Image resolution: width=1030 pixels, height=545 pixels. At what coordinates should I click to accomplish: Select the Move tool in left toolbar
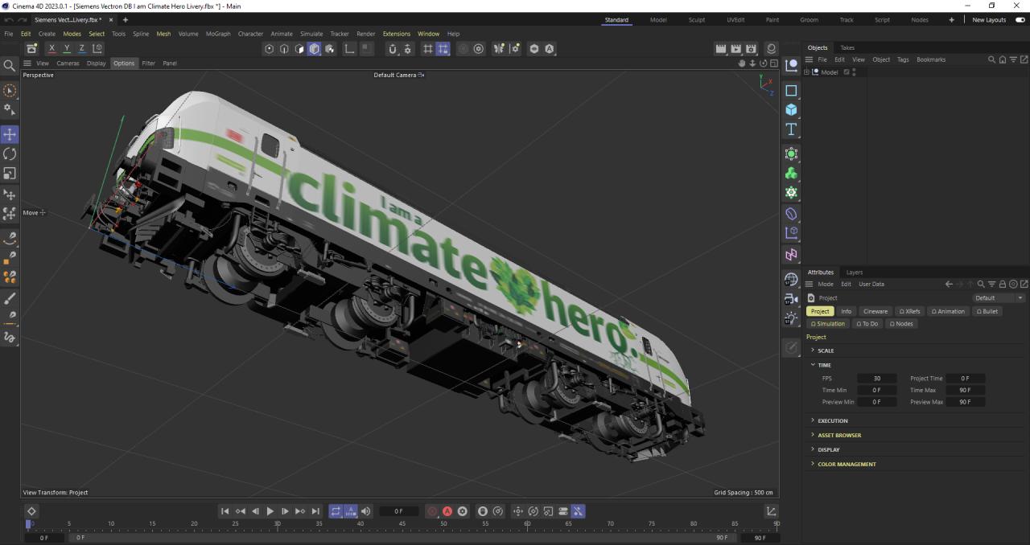(x=10, y=134)
